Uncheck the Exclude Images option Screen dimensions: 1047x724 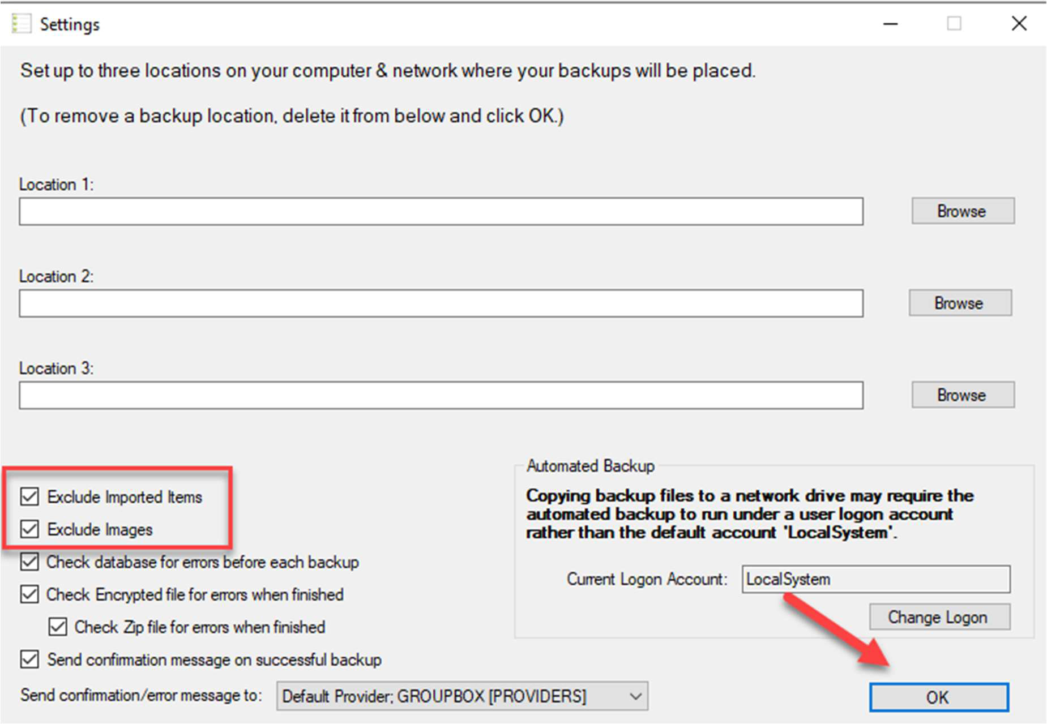pyautogui.click(x=29, y=529)
